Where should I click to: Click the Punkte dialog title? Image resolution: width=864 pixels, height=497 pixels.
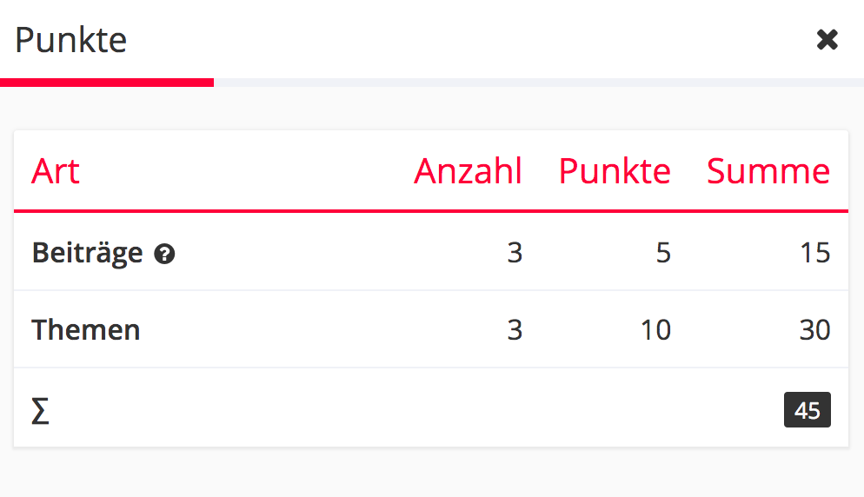click(x=71, y=40)
